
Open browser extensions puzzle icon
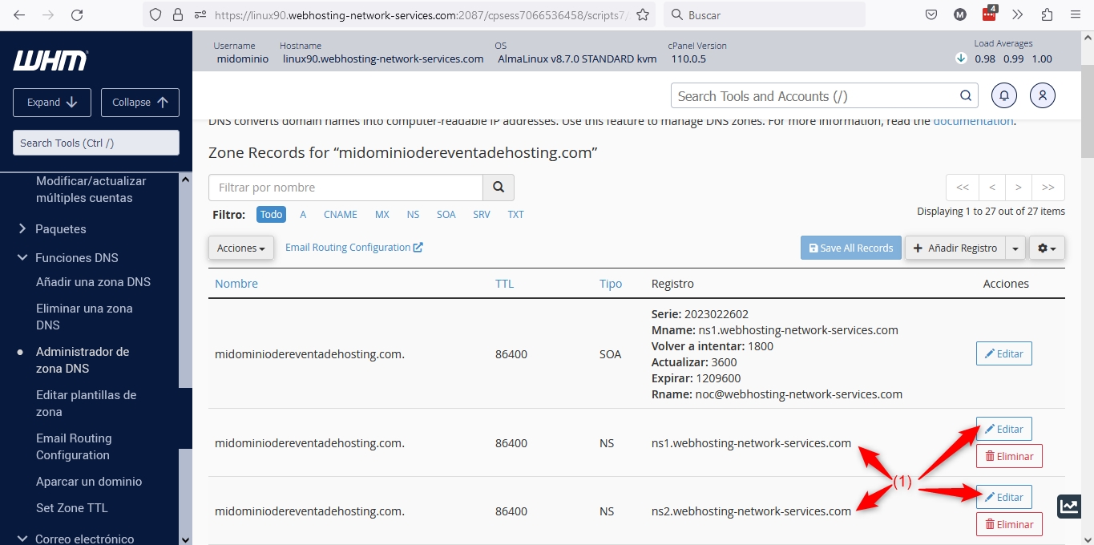pos(1047,15)
